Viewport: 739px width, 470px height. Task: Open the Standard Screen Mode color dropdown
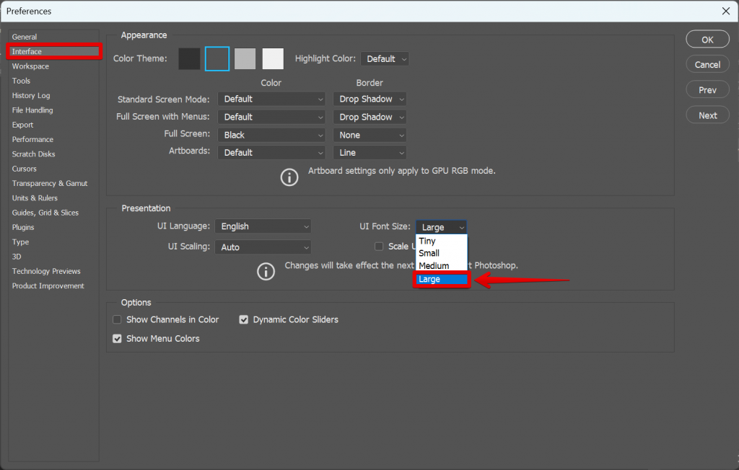tap(271, 99)
